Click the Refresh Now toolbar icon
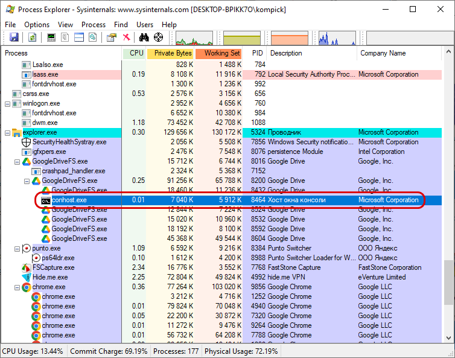The image size is (455, 358). pyautogui.click(x=32, y=37)
